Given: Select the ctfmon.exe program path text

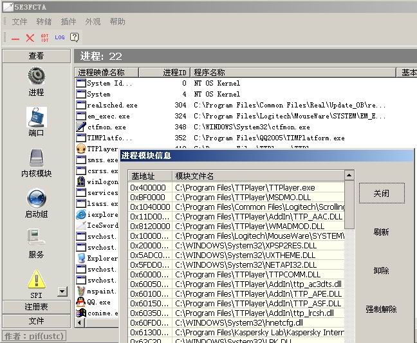Looking at the screenshot, I should point(252,127).
